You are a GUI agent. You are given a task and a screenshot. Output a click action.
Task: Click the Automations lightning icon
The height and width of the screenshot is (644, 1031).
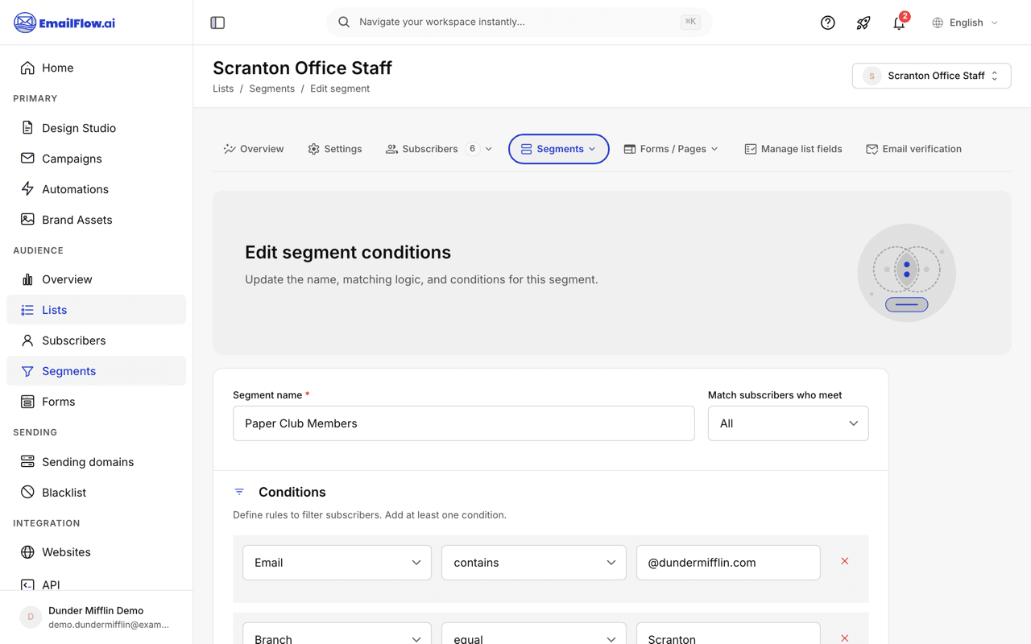[x=27, y=189]
